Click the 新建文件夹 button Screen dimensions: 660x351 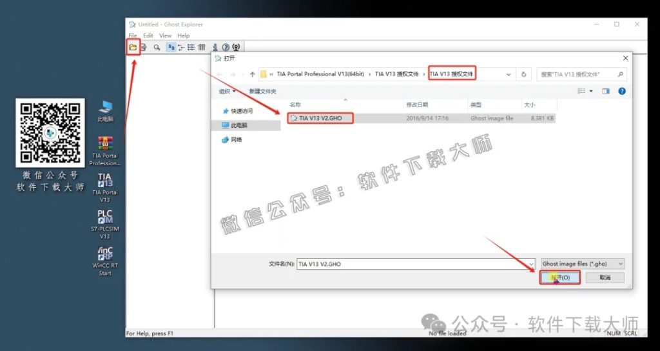click(x=263, y=91)
